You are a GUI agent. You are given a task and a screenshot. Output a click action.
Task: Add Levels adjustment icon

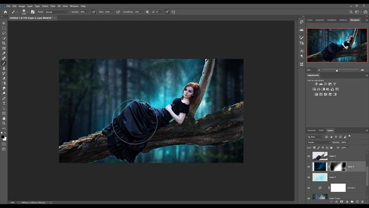[x=321, y=84]
